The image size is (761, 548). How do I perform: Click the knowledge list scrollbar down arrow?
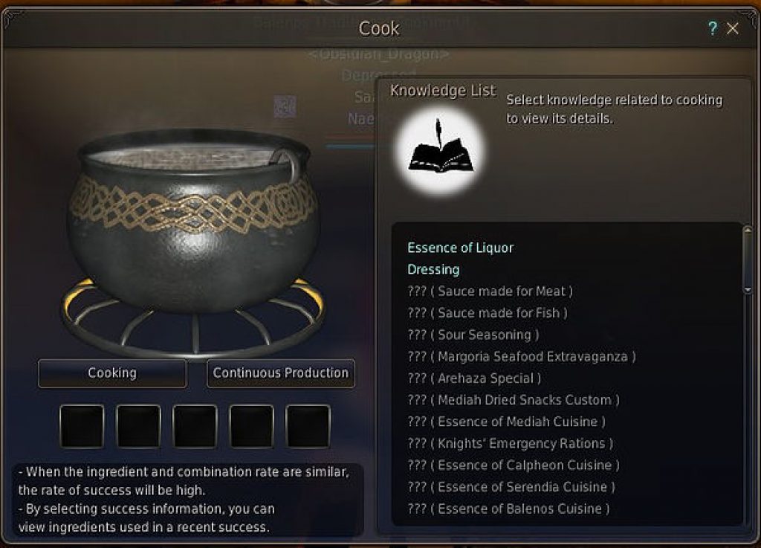(748, 290)
